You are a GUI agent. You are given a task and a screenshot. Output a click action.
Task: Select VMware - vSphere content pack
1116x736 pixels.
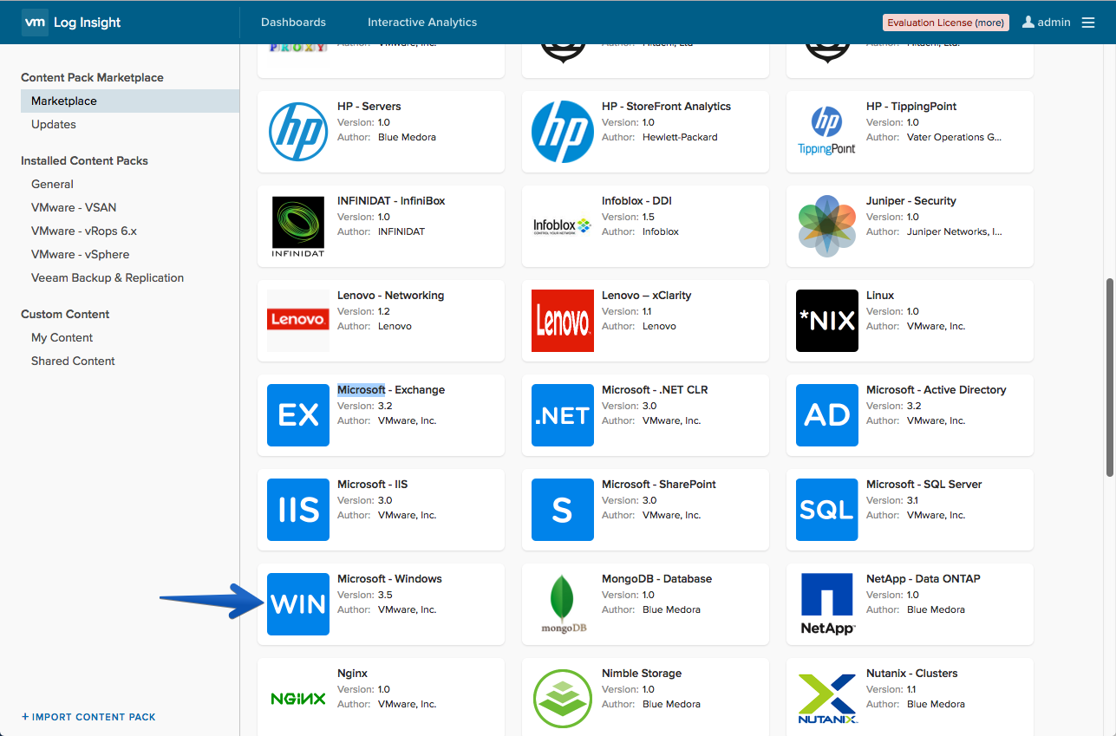pyautogui.click(x=81, y=254)
